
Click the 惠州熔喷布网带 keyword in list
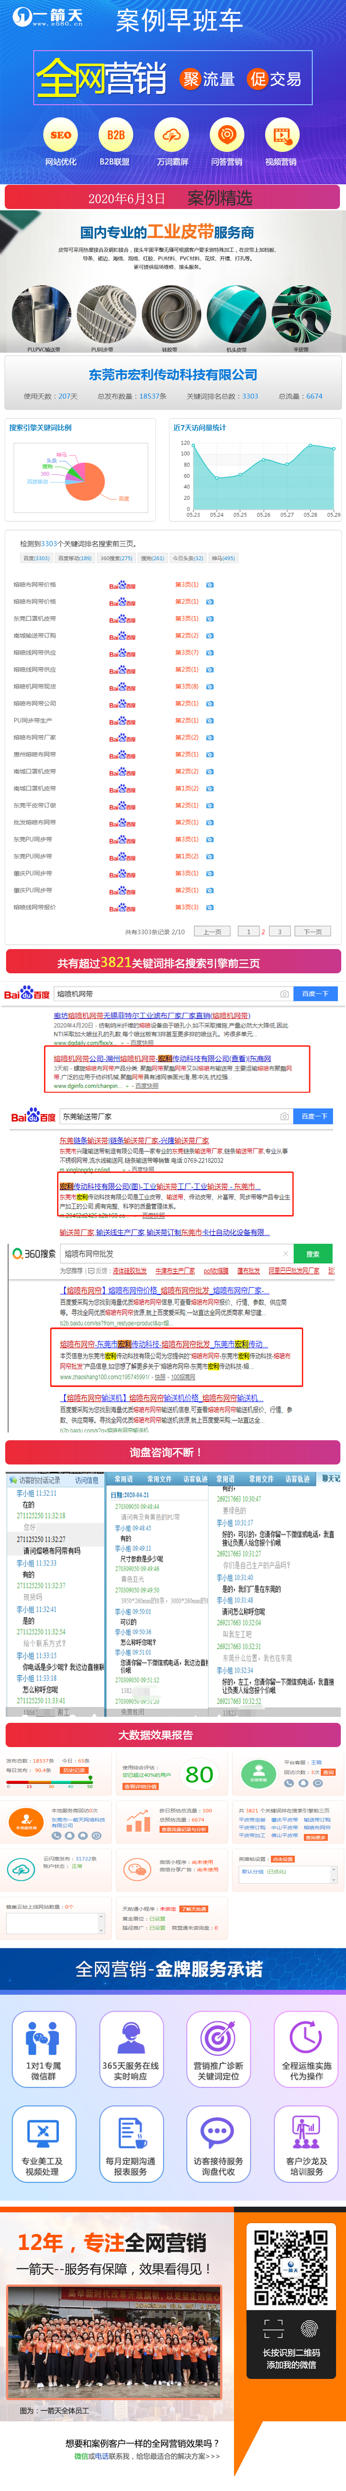pos(35,754)
